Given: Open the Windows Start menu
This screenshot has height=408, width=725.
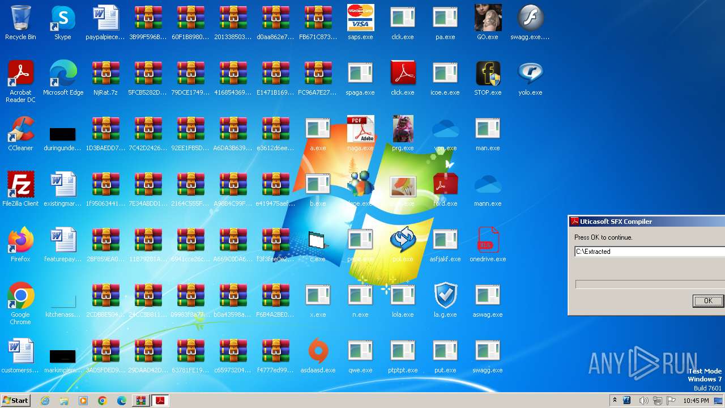Looking at the screenshot, I should pyautogui.click(x=16, y=400).
